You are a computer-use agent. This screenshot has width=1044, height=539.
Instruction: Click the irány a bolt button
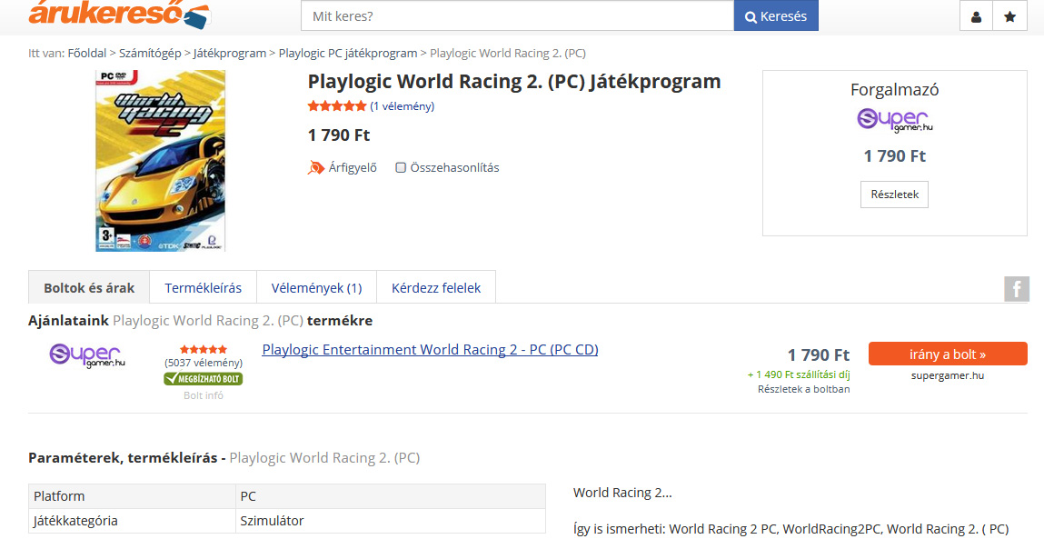click(948, 354)
